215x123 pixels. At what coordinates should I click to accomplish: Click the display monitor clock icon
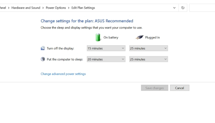tap(43, 48)
